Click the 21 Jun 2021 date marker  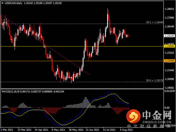coord(92,130)
